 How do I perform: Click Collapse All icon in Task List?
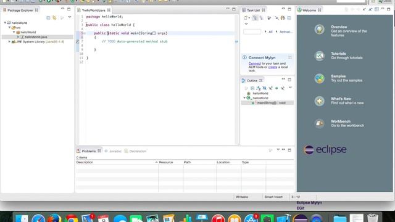[x=289, y=18]
